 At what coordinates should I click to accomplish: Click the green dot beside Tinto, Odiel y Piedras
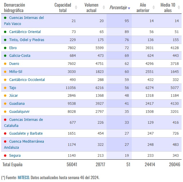coord(5,40)
